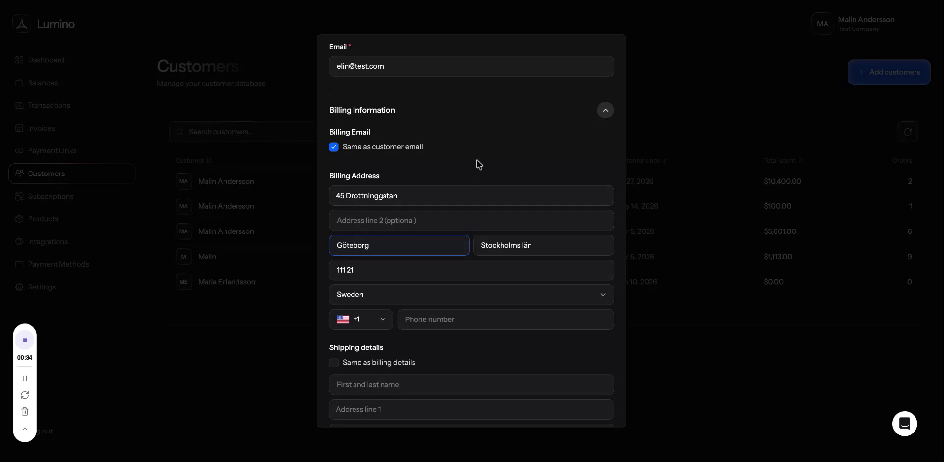
Task: Click the Stockholms län state field
Action: (543, 245)
